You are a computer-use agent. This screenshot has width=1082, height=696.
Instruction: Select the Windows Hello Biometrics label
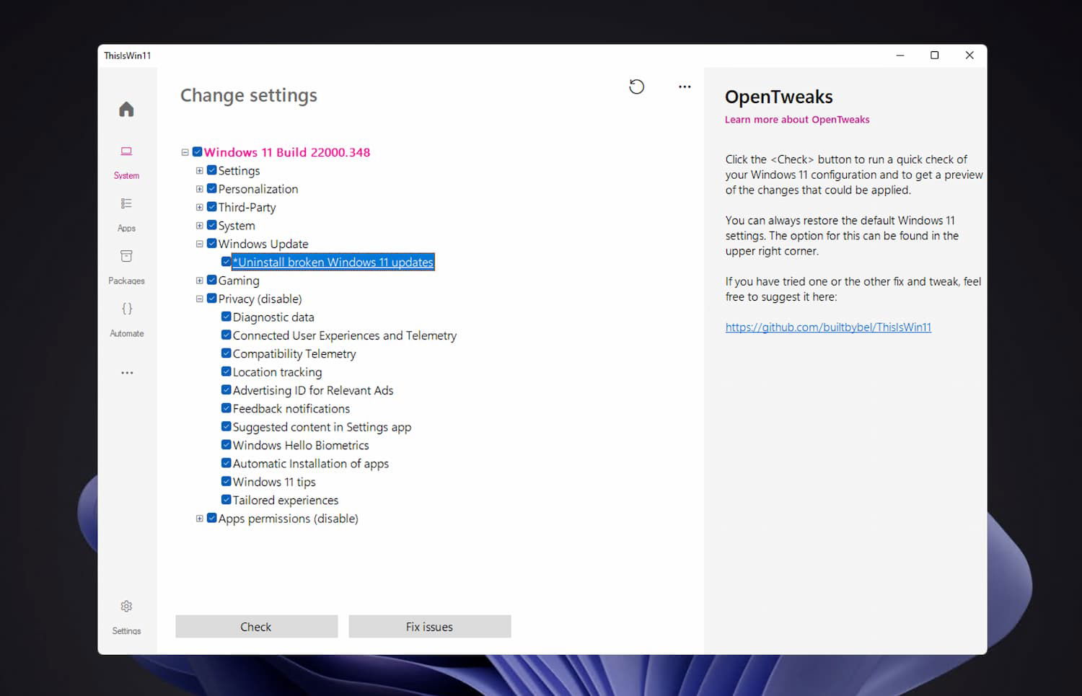click(x=301, y=445)
